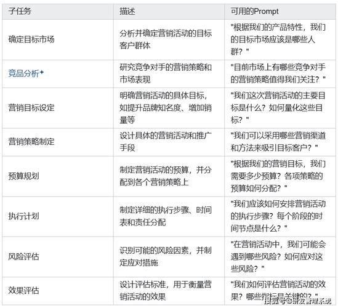The width and height of the screenshot is (338, 308).
Task: Select description starting 明确营销活动的具体目标
Action: coord(166,108)
